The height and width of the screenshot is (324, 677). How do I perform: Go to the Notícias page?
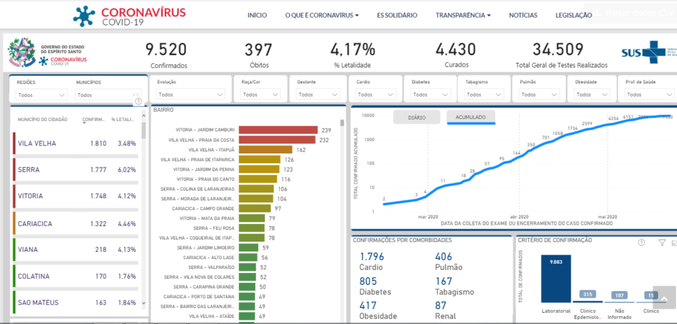[523, 15]
